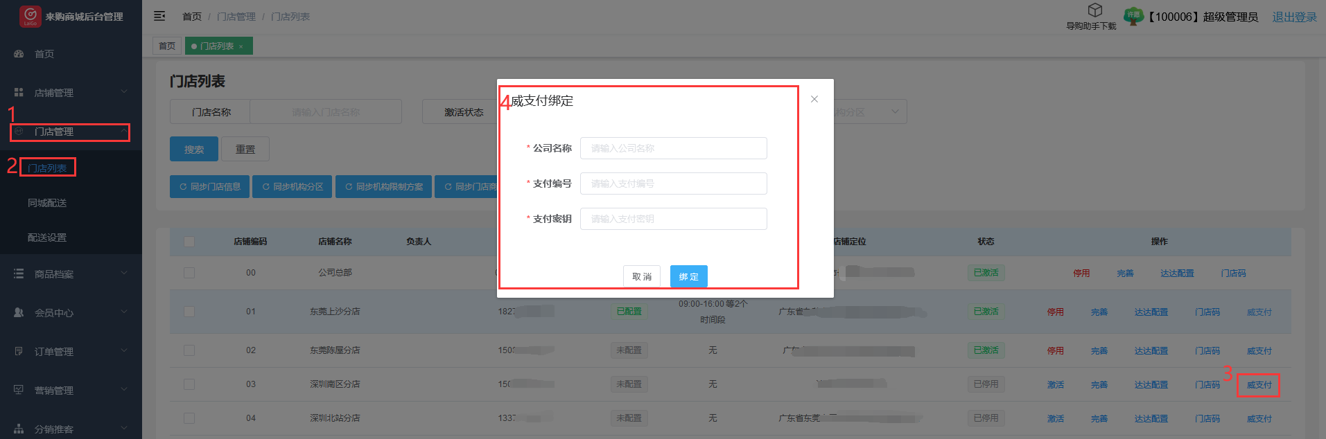
Task: Open the 导购助手下载 cube icon
Action: tap(1094, 10)
